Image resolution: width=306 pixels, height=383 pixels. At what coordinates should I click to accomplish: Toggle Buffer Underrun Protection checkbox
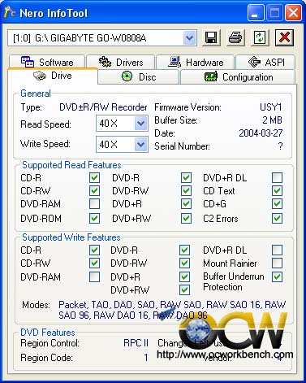point(277,276)
